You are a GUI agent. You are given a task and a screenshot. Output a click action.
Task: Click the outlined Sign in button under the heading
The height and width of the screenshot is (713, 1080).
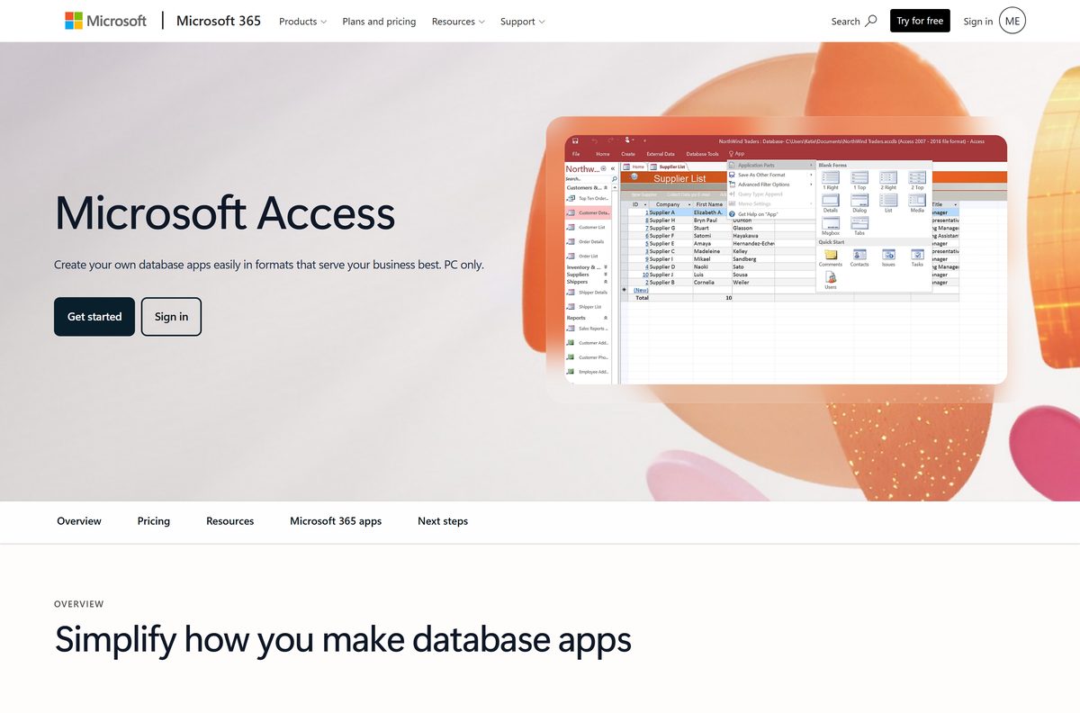click(171, 317)
